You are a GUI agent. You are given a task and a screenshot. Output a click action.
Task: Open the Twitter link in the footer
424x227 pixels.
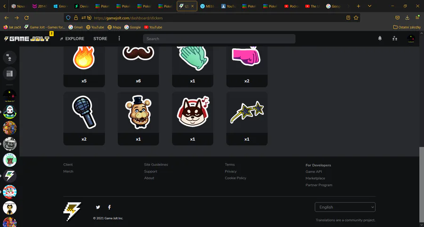(98, 207)
